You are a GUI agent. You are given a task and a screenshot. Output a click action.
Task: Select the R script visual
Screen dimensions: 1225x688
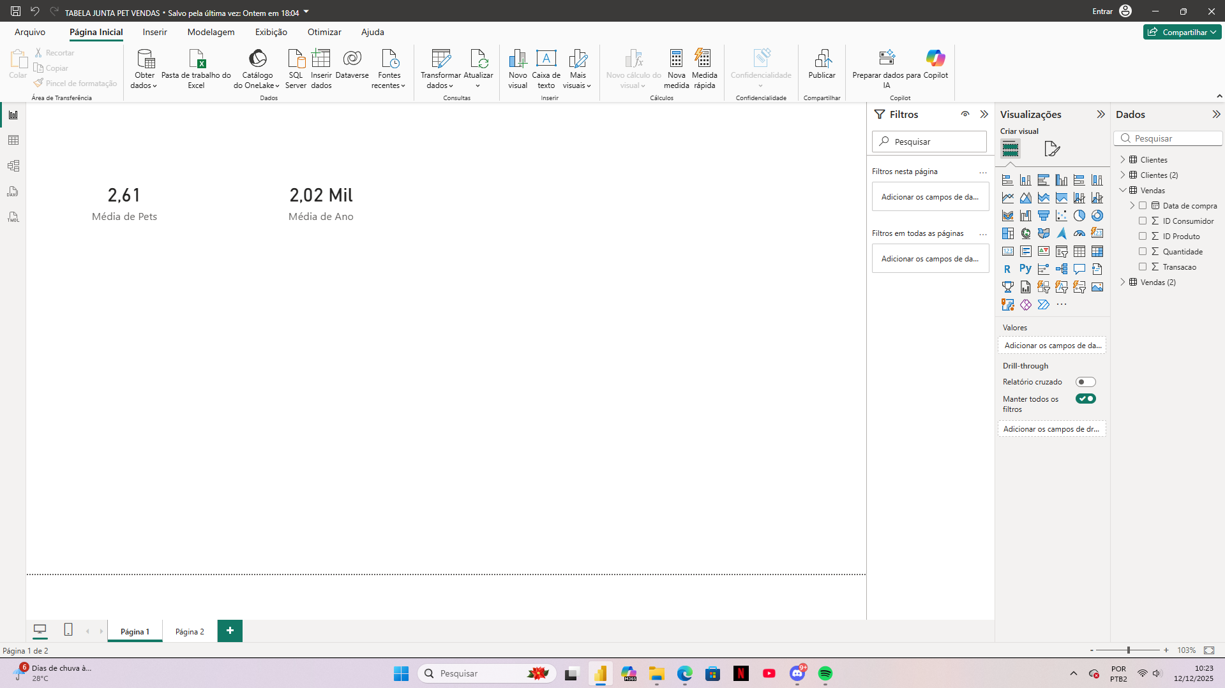pyautogui.click(x=1007, y=269)
